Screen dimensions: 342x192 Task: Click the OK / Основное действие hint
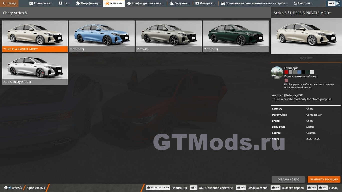[212, 188]
